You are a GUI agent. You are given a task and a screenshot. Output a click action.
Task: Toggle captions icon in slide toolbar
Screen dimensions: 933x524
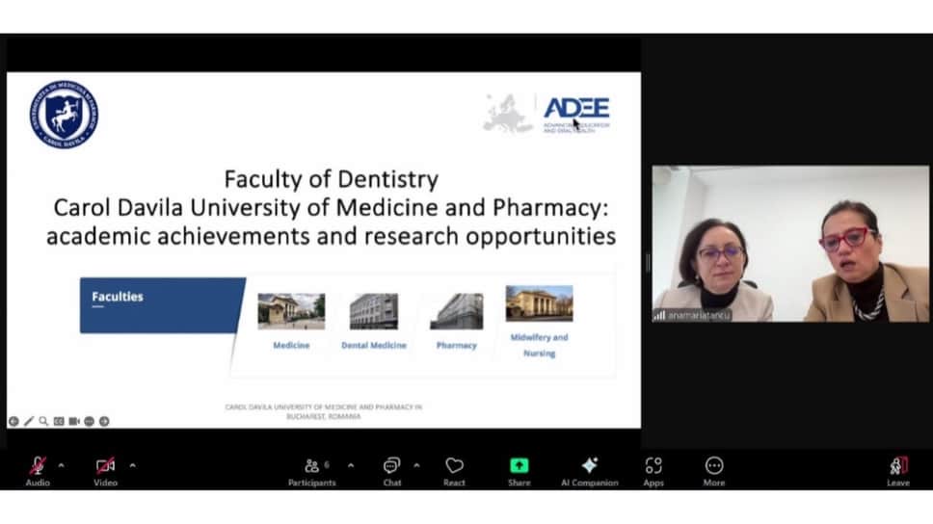(59, 421)
